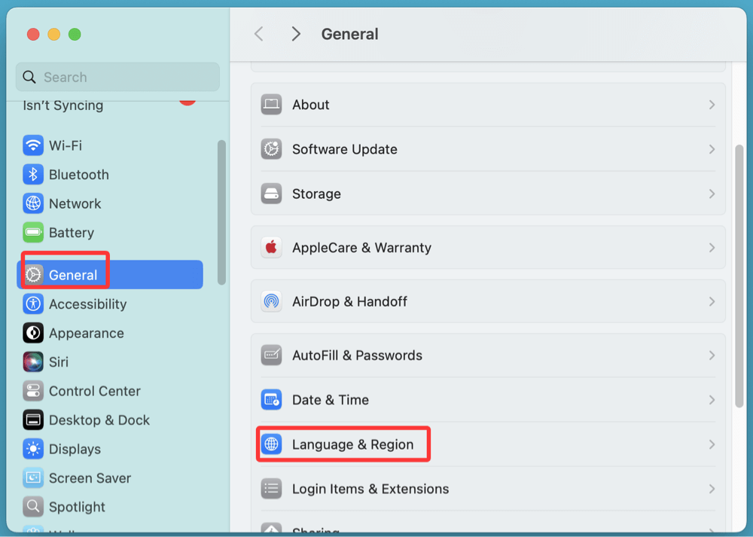Select the Bluetooth sidebar icon
753x537 pixels.
click(33, 175)
